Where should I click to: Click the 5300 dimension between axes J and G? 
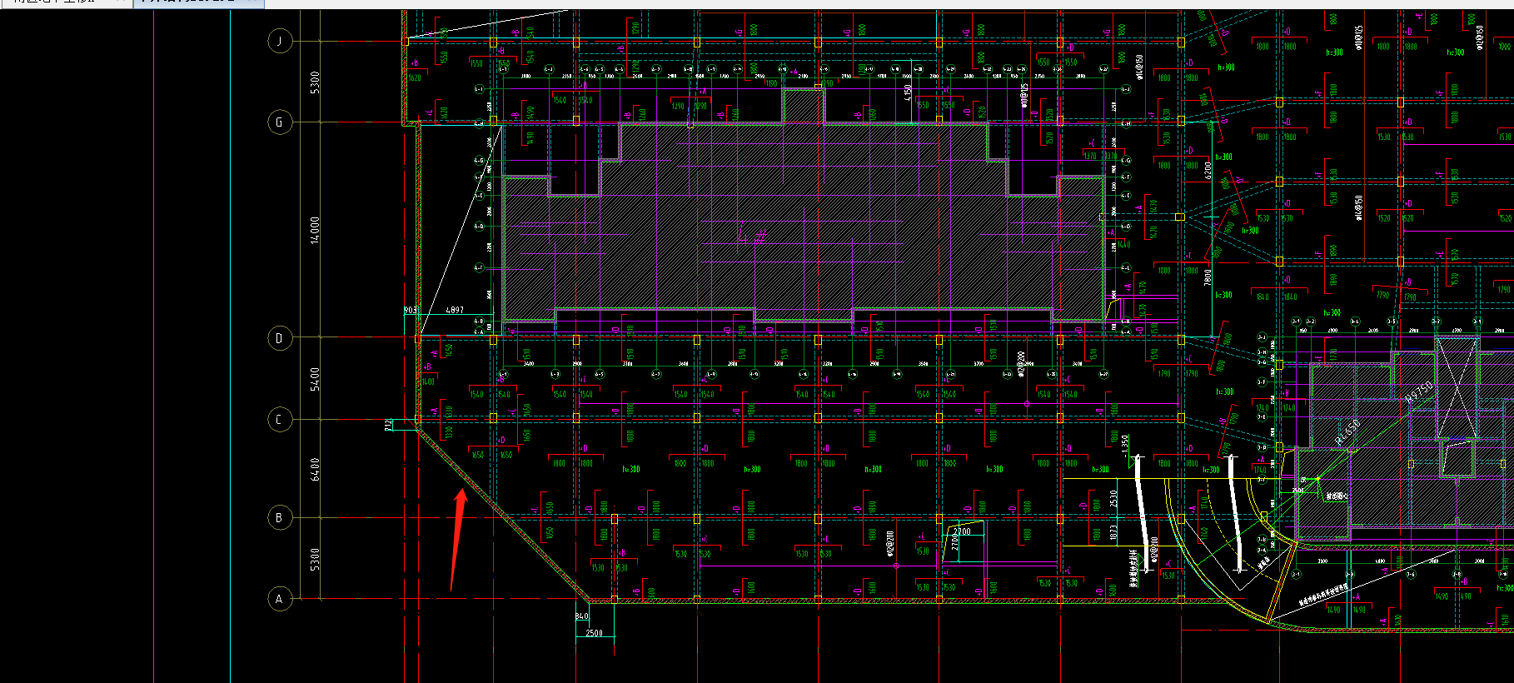coord(315,82)
